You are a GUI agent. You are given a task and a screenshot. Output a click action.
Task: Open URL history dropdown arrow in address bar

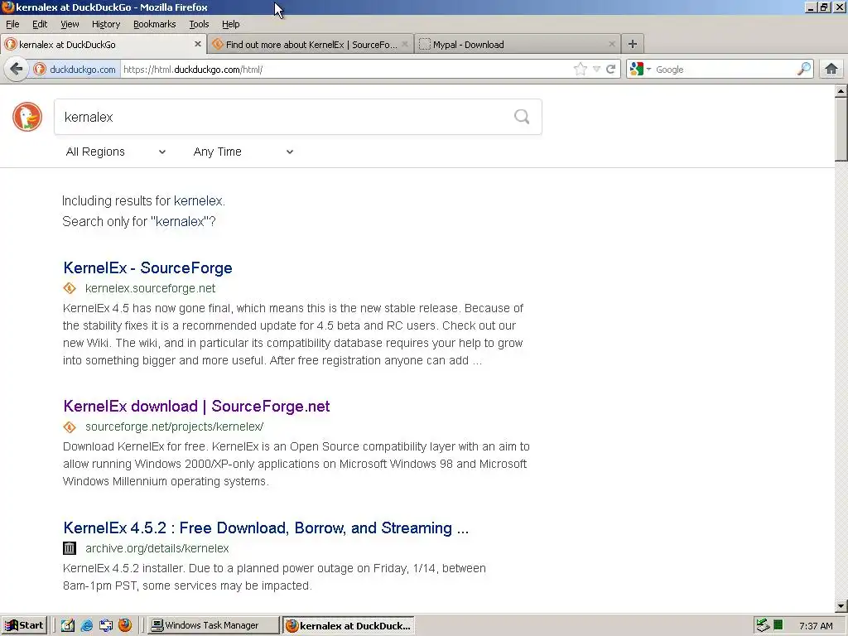tap(596, 70)
